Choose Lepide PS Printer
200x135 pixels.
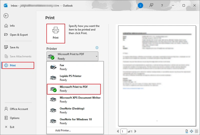pos(75,78)
